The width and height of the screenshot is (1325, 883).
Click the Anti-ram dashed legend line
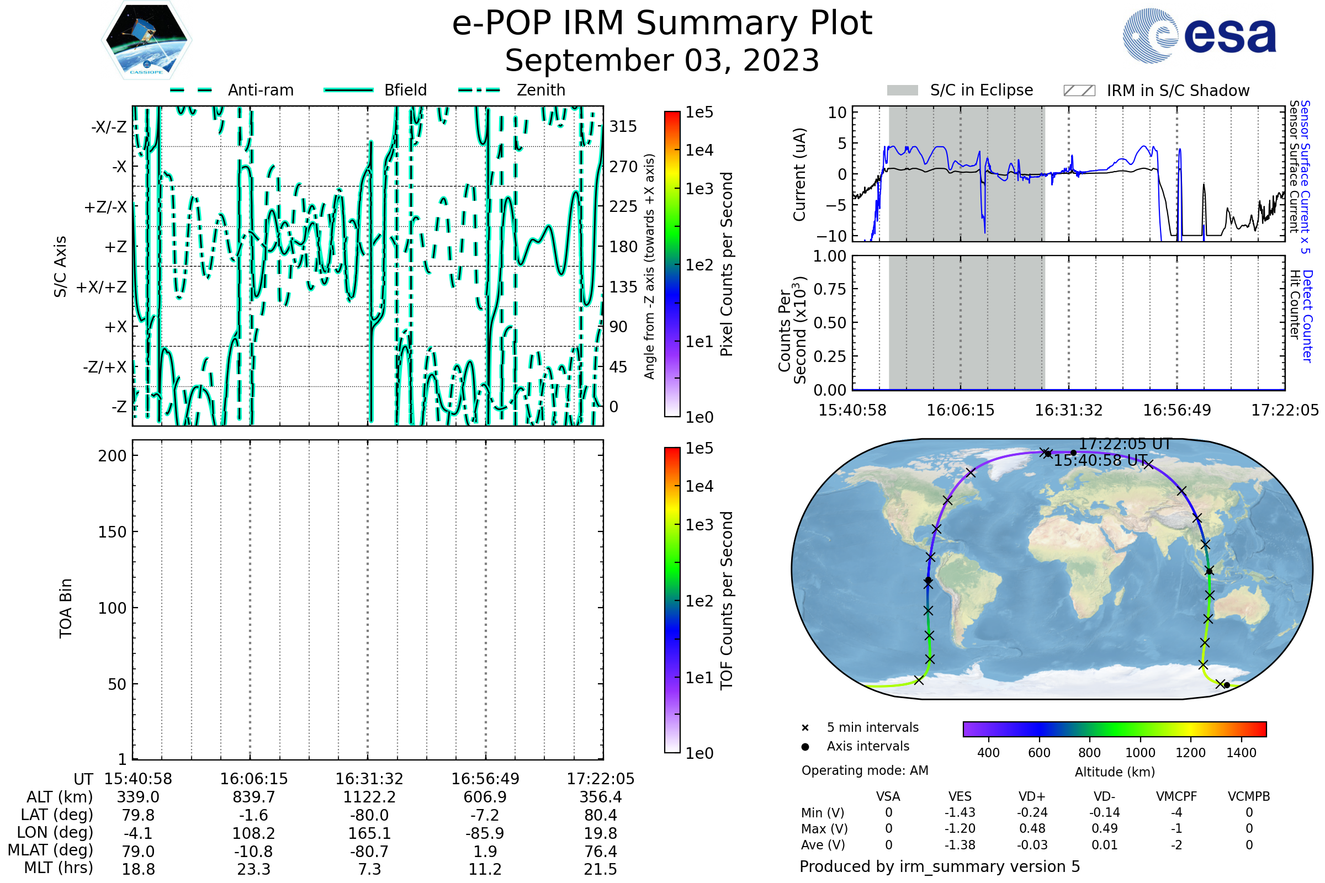click(191, 90)
